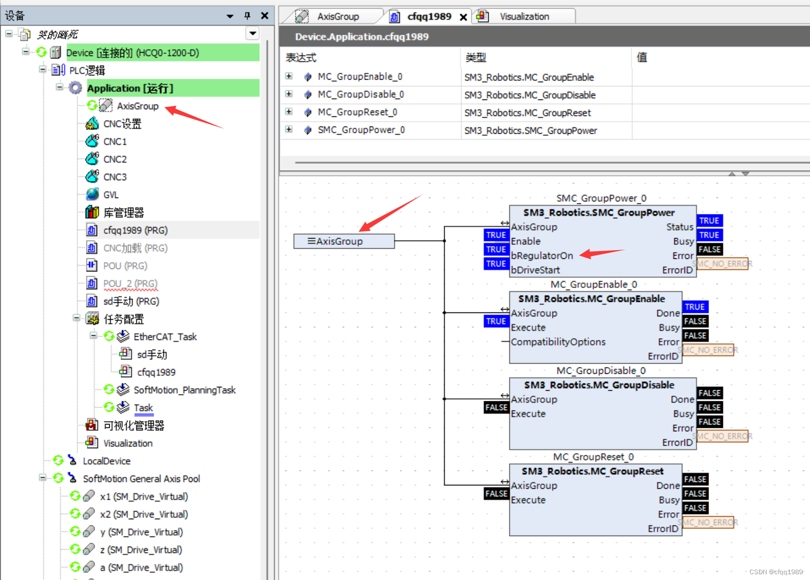Toggle the FALSE Execute input of MC_GroupDisable_0
The height and width of the screenshot is (580, 810).
tap(496, 408)
